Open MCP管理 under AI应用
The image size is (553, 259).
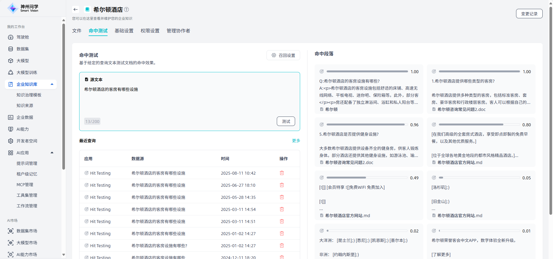click(25, 185)
